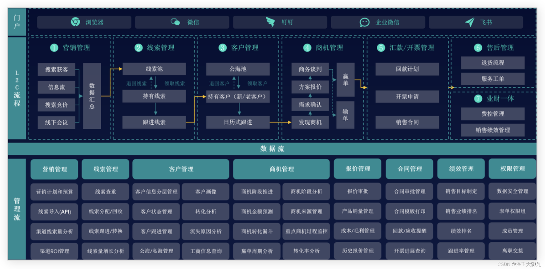
Task: Click the 持有线索 box
Action: click(154, 96)
